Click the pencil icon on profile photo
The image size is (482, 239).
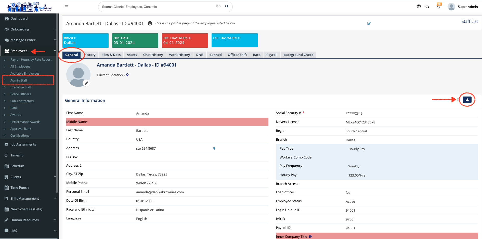86,83
